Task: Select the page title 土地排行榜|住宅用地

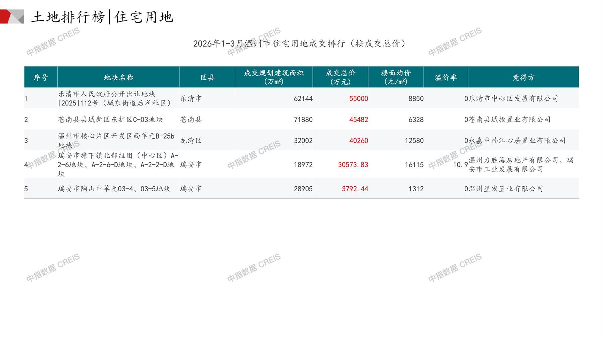Action: click(x=102, y=17)
